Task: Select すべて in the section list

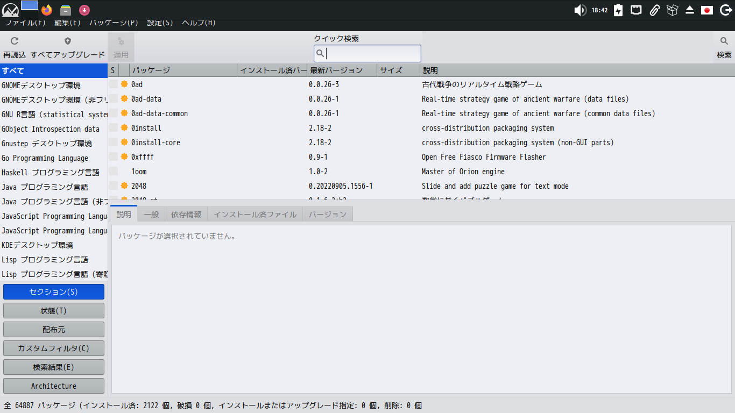Action: (54, 71)
